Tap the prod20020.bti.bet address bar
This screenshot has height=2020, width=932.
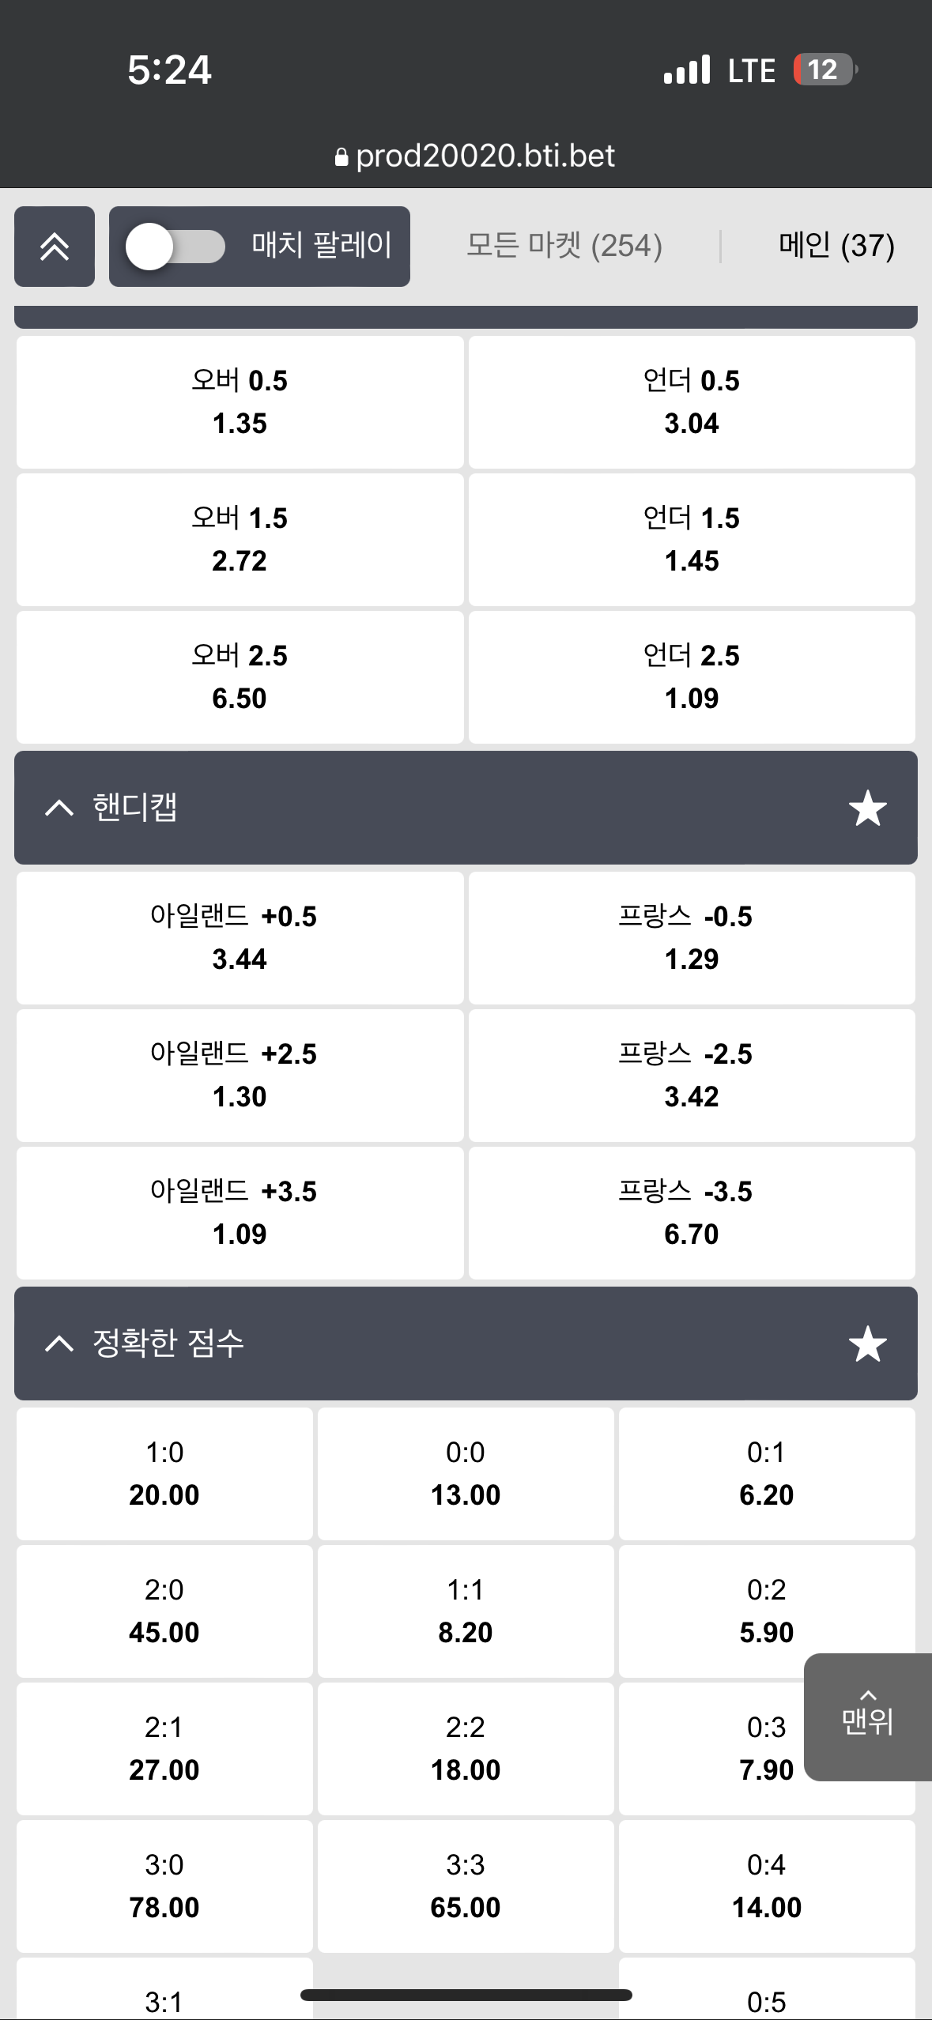pyautogui.click(x=475, y=156)
